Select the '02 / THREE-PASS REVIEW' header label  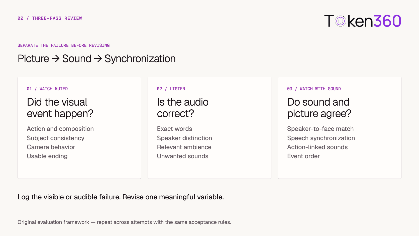[50, 18]
